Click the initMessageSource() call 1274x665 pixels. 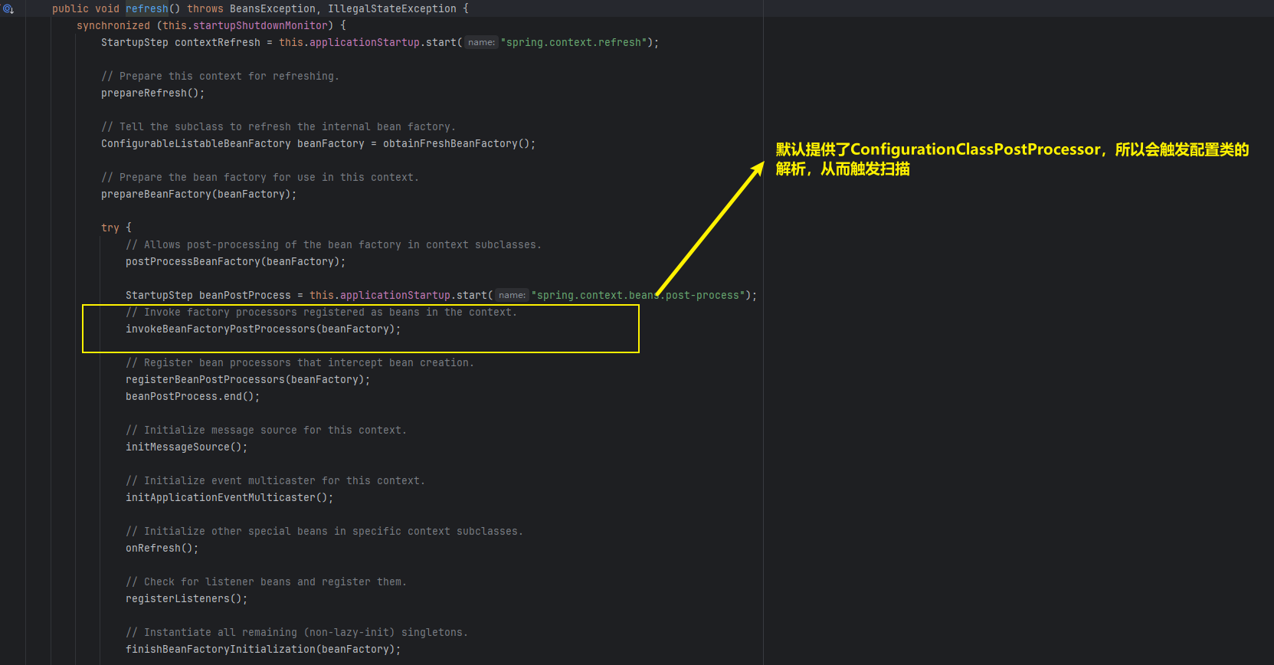[187, 447]
